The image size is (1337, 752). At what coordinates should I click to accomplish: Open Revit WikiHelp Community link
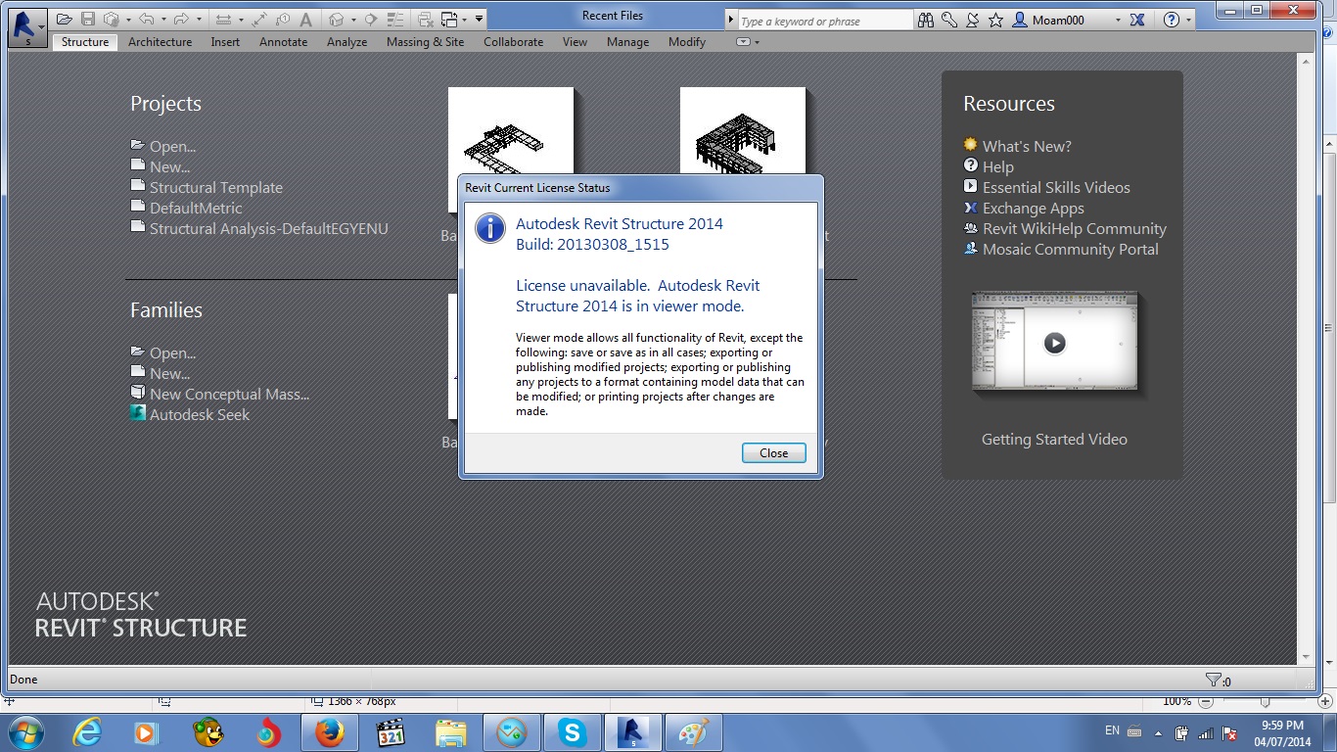pos(1075,228)
